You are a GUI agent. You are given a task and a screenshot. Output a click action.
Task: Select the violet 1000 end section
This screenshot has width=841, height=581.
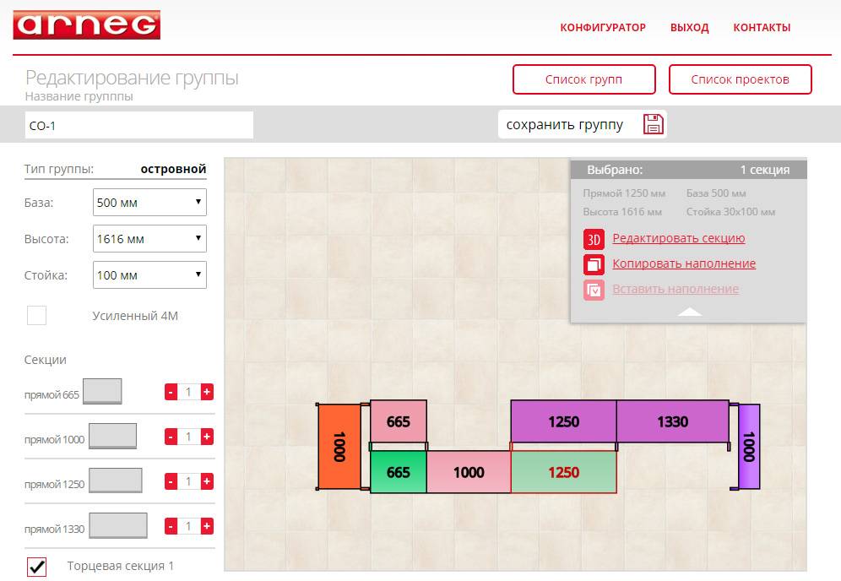click(x=749, y=447)
